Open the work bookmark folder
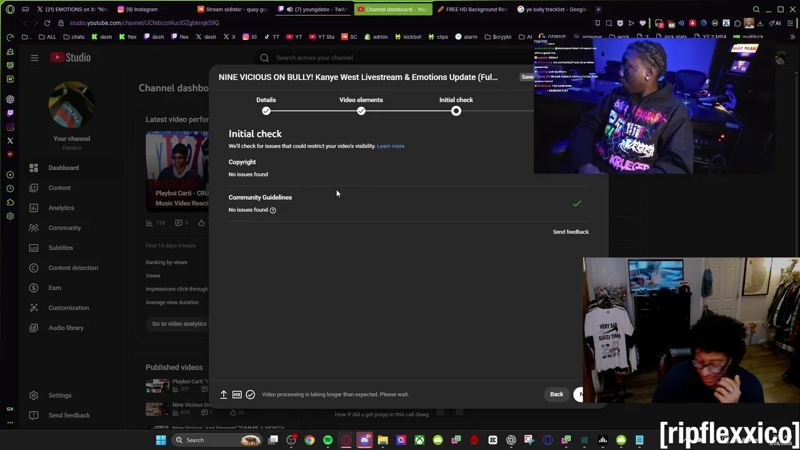This screenshot has height=450, width=800. (619, 37)
